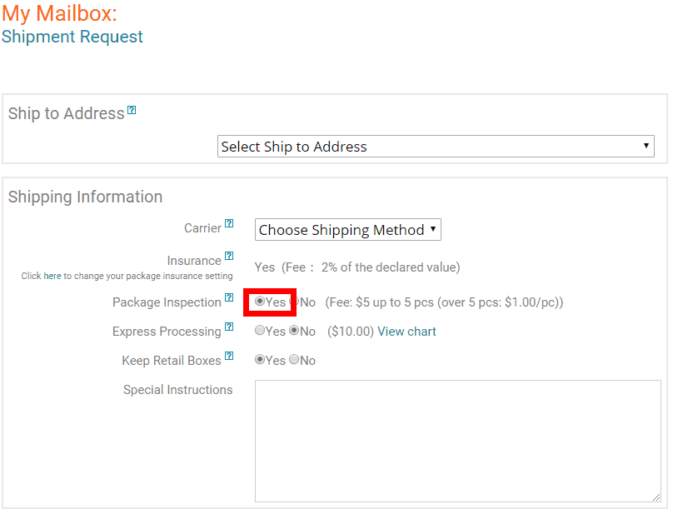
Task: Click Keep Retail Boxes help icon
Action: 229,357
